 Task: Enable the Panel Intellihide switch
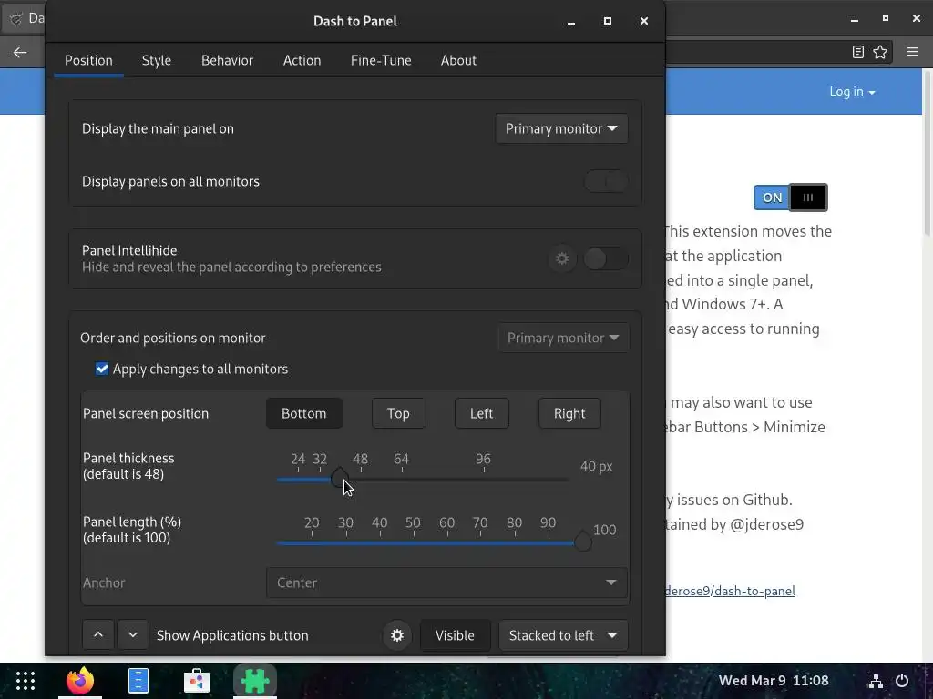click(x=606, y=258)
